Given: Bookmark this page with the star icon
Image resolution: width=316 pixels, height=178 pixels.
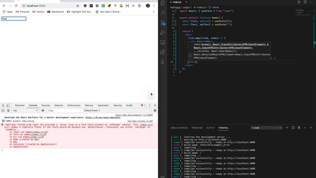Looking at the screenshot, I should tap(78, 6).
